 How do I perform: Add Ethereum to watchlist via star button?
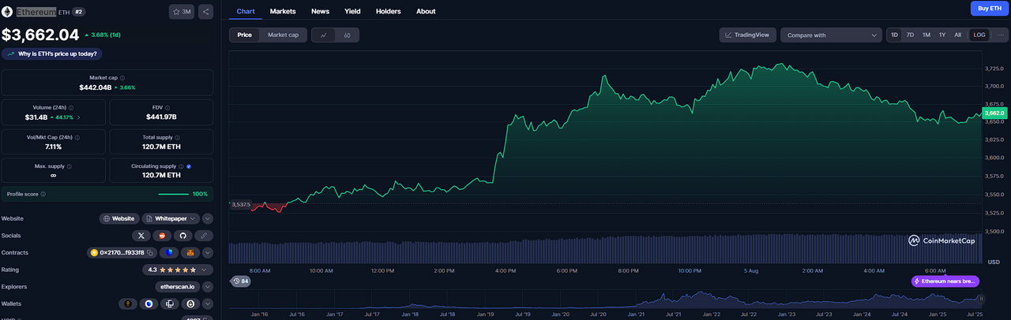[x=182, y=12]
